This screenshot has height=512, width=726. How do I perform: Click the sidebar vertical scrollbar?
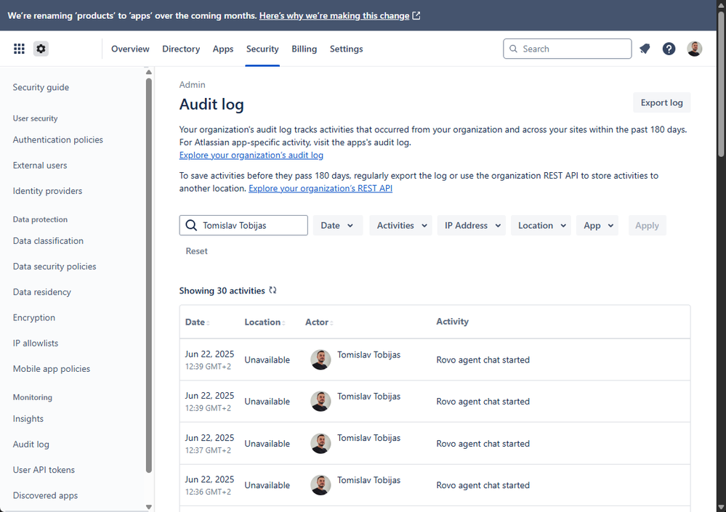[x=149, y=275]
